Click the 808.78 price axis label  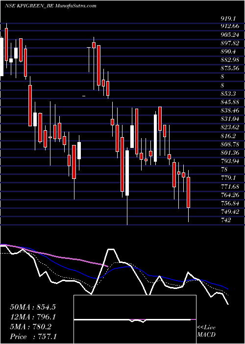point(230,144)
